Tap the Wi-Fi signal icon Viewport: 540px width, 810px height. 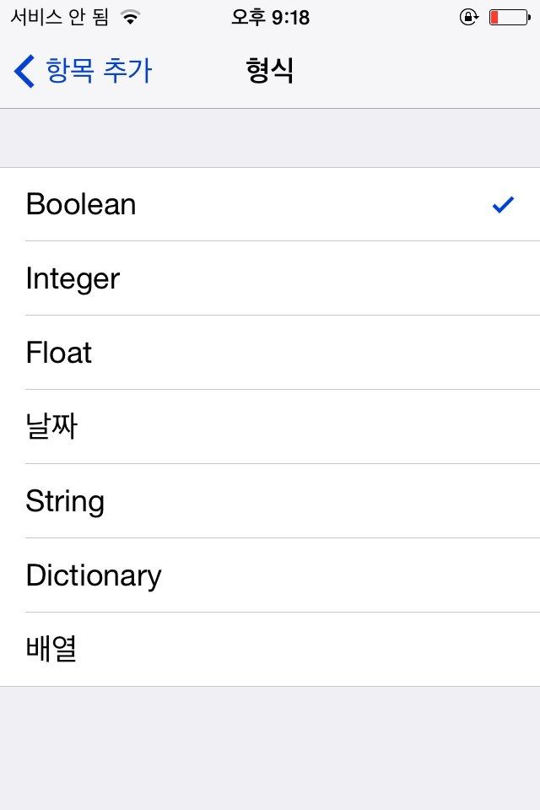[x=131, y=18]
